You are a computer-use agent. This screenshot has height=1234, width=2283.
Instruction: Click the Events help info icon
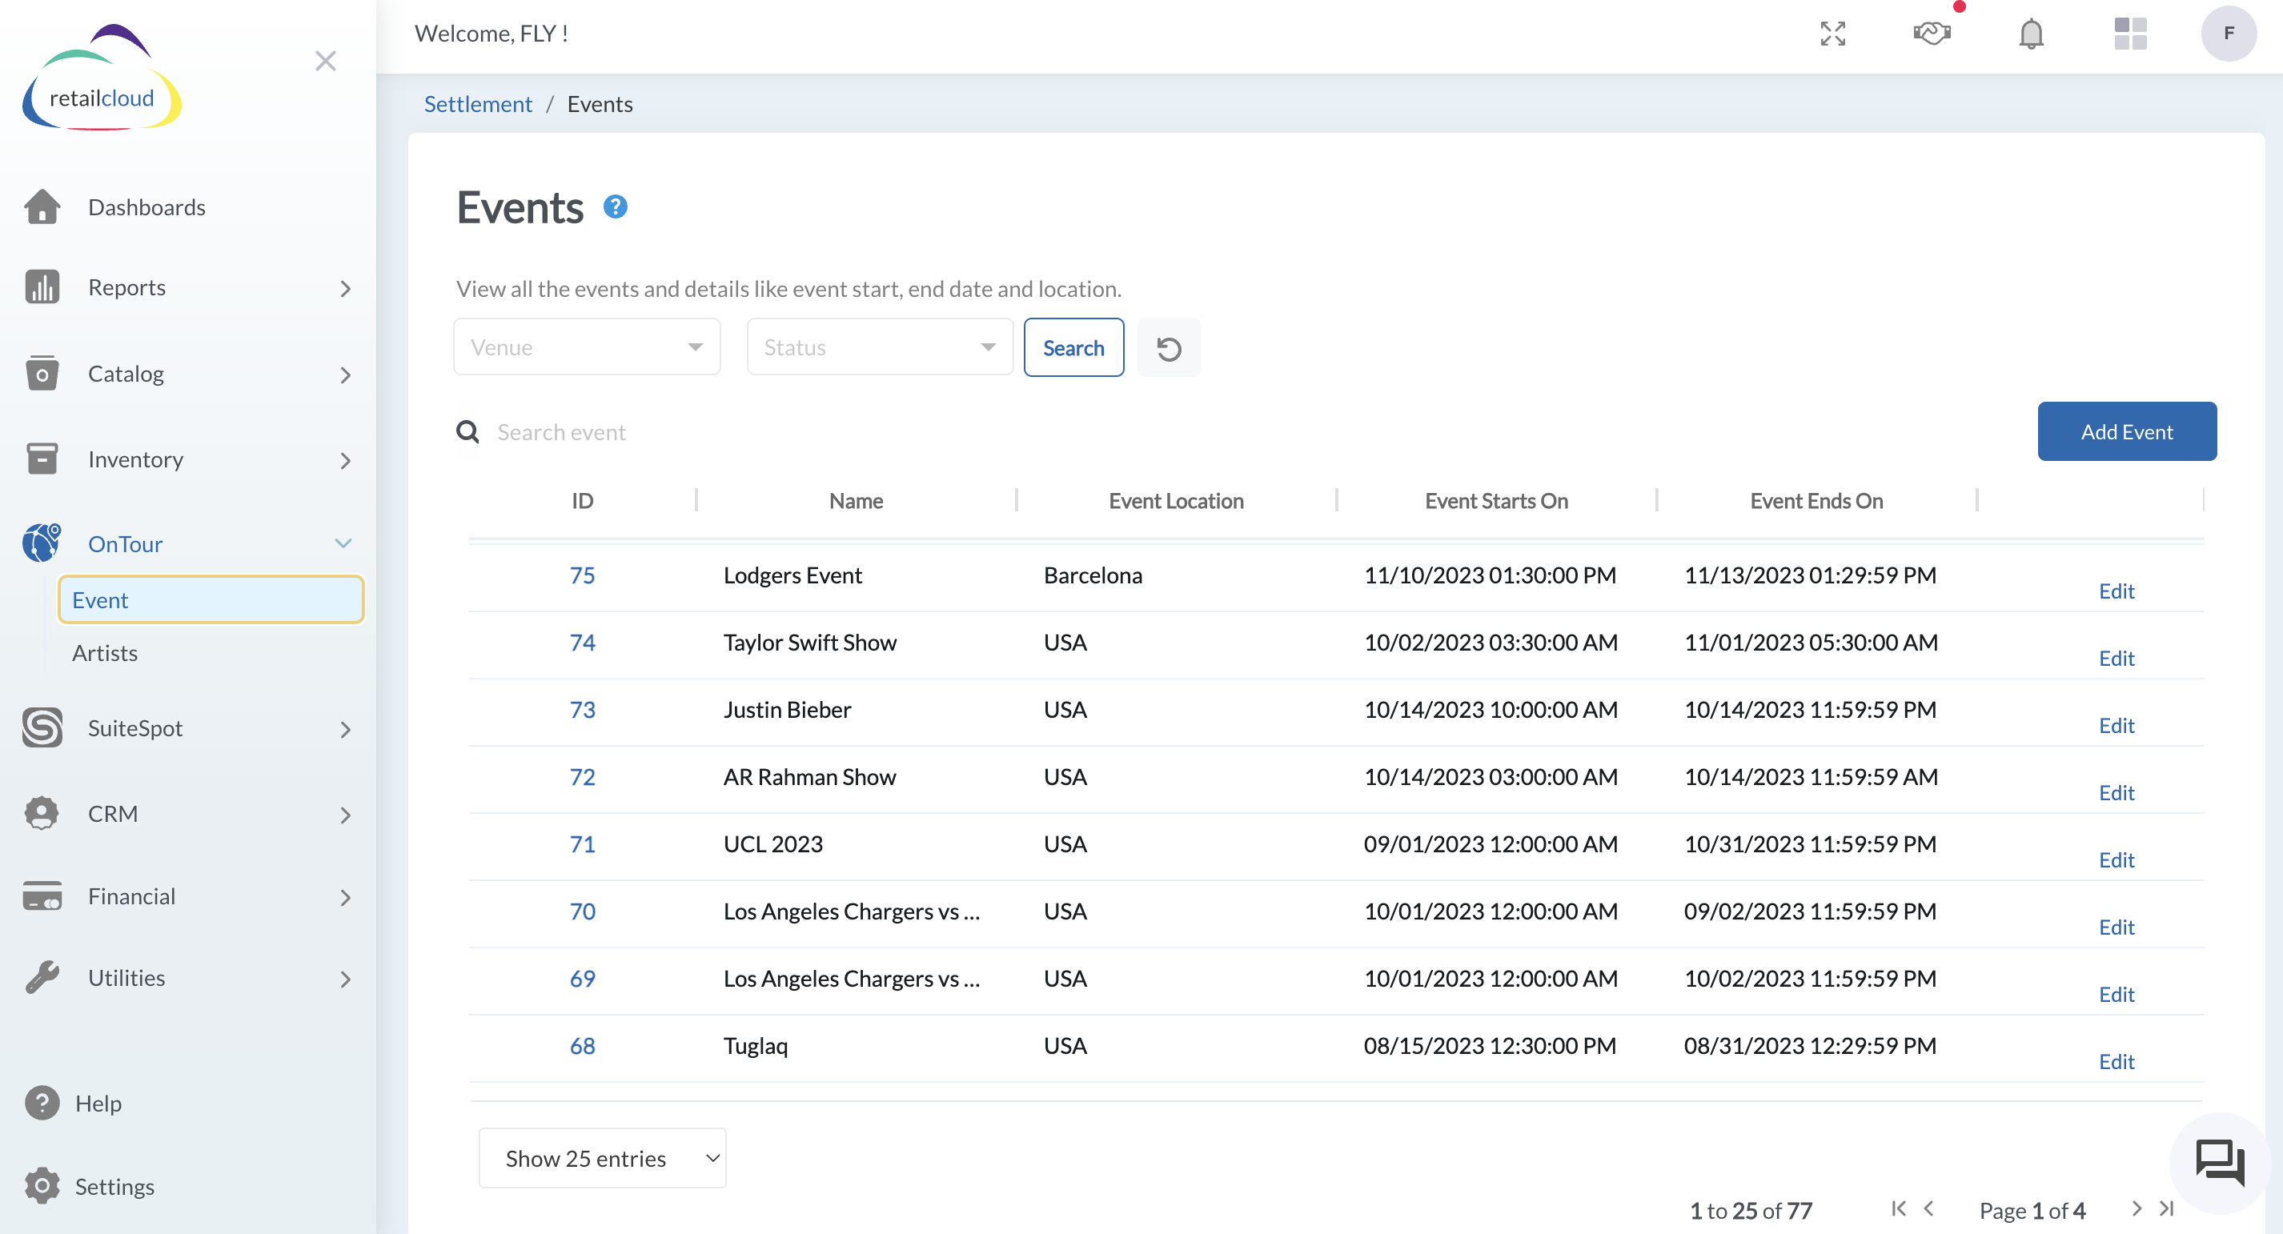pyautogui.click(x=615, y=206)
